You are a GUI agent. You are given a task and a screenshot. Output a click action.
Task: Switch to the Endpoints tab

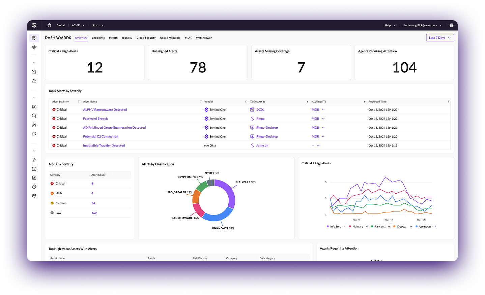(x=98, y=38)
